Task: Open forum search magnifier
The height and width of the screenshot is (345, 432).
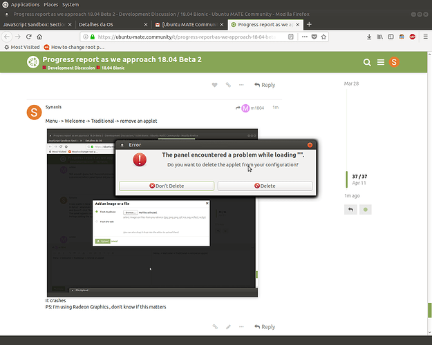Action: [367, 62]
